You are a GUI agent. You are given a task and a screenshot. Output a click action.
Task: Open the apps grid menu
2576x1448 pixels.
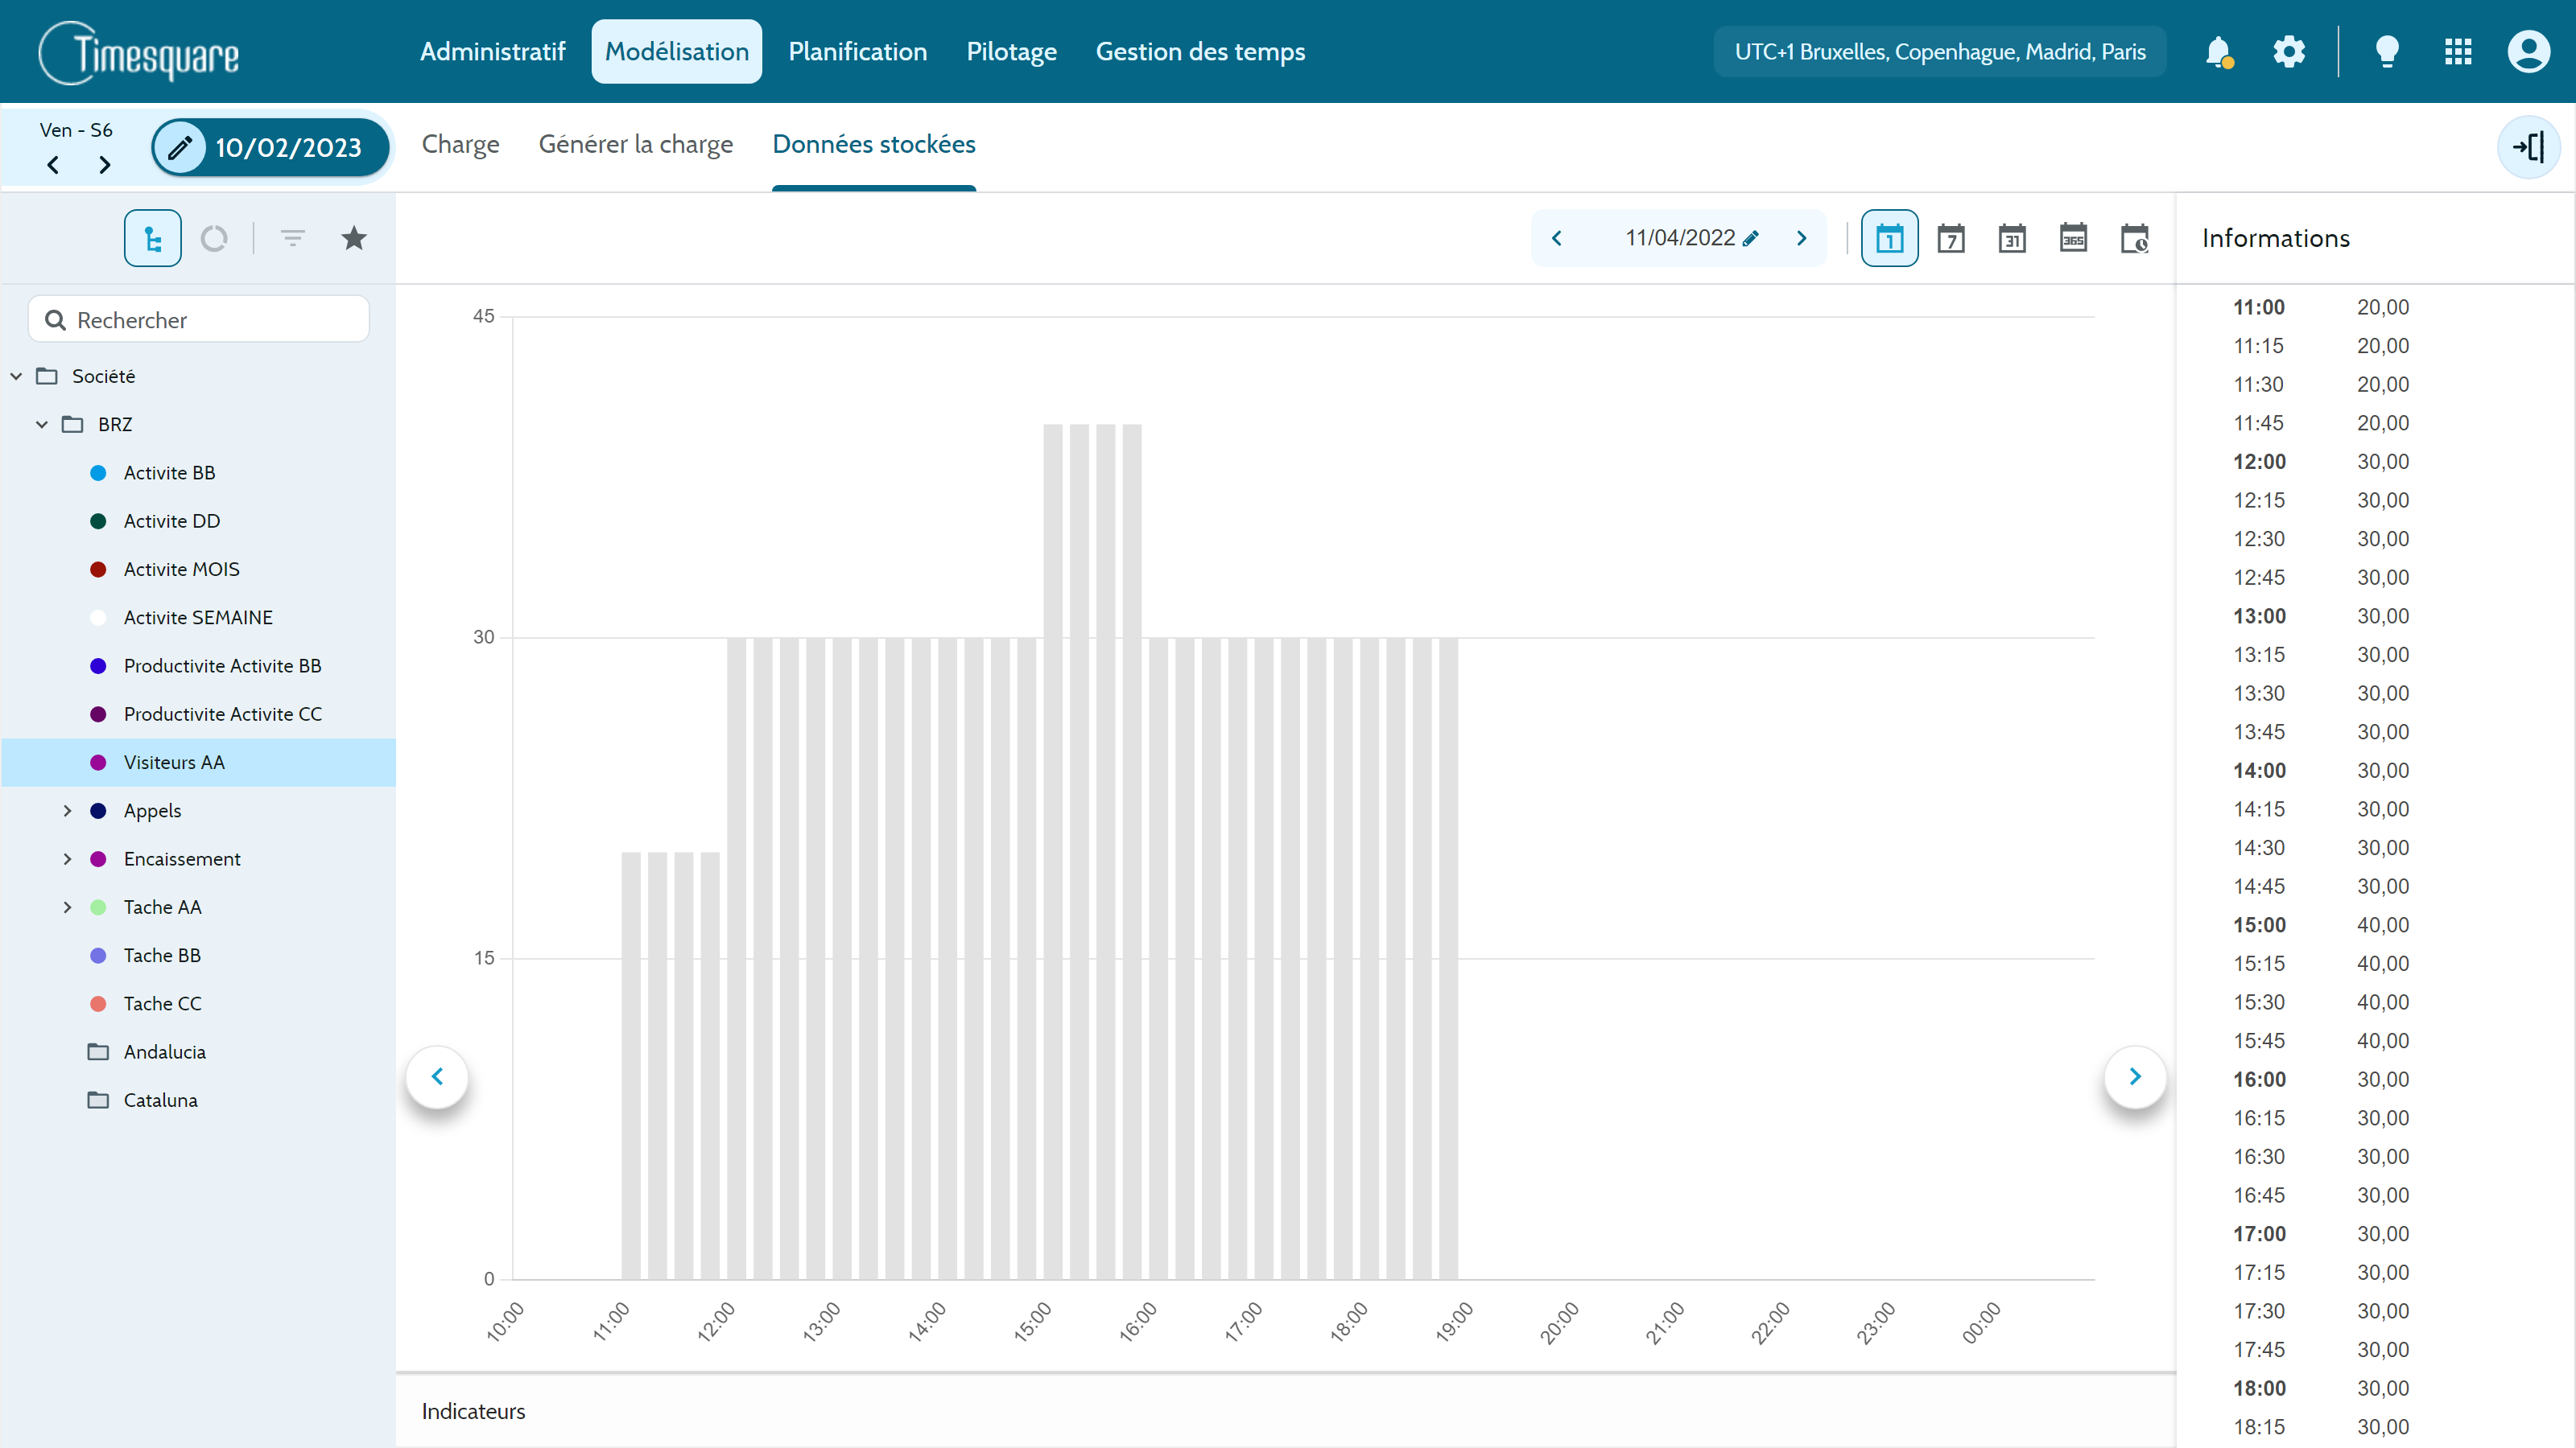click(x=2458, y=52)
